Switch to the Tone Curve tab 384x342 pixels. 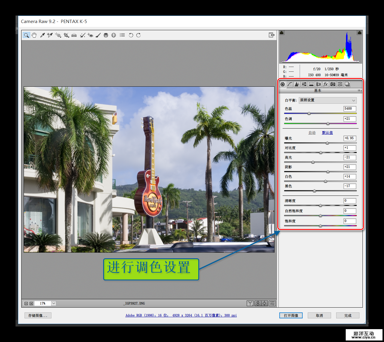(289, 84)
